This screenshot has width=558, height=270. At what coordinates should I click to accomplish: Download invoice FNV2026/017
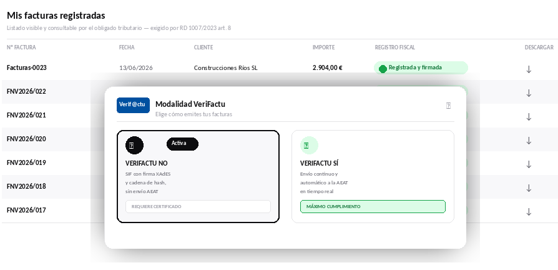click(x=529, y=212)
